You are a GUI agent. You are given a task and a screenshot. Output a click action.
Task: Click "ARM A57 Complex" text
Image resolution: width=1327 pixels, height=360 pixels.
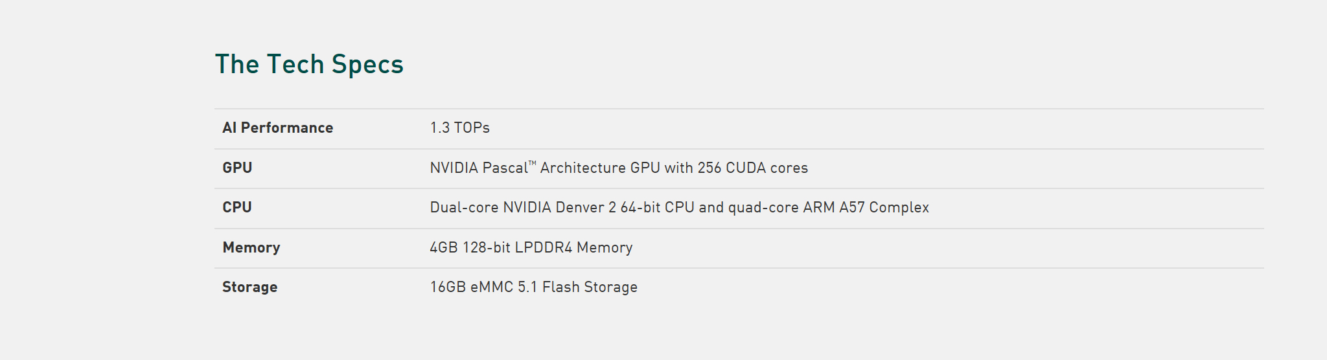click(x=866, y=208)
